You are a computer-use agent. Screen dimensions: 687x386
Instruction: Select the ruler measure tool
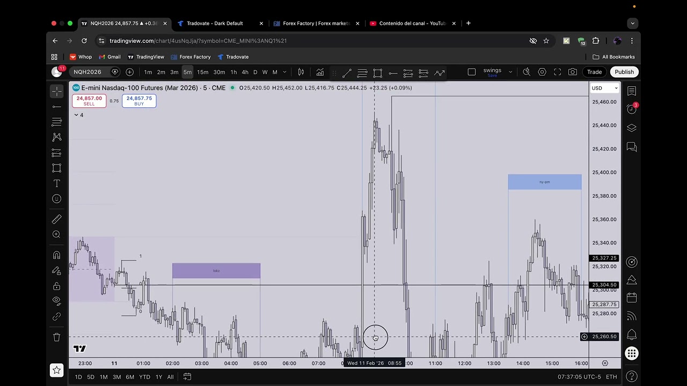(56, 219)
